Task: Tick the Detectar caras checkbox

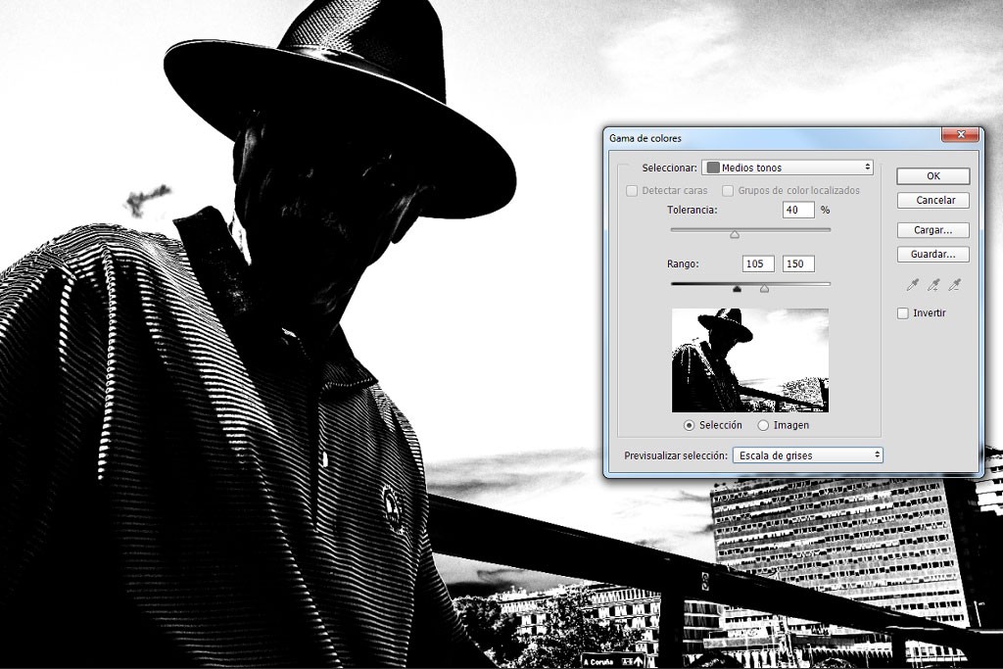Action: tap(632, 191)
